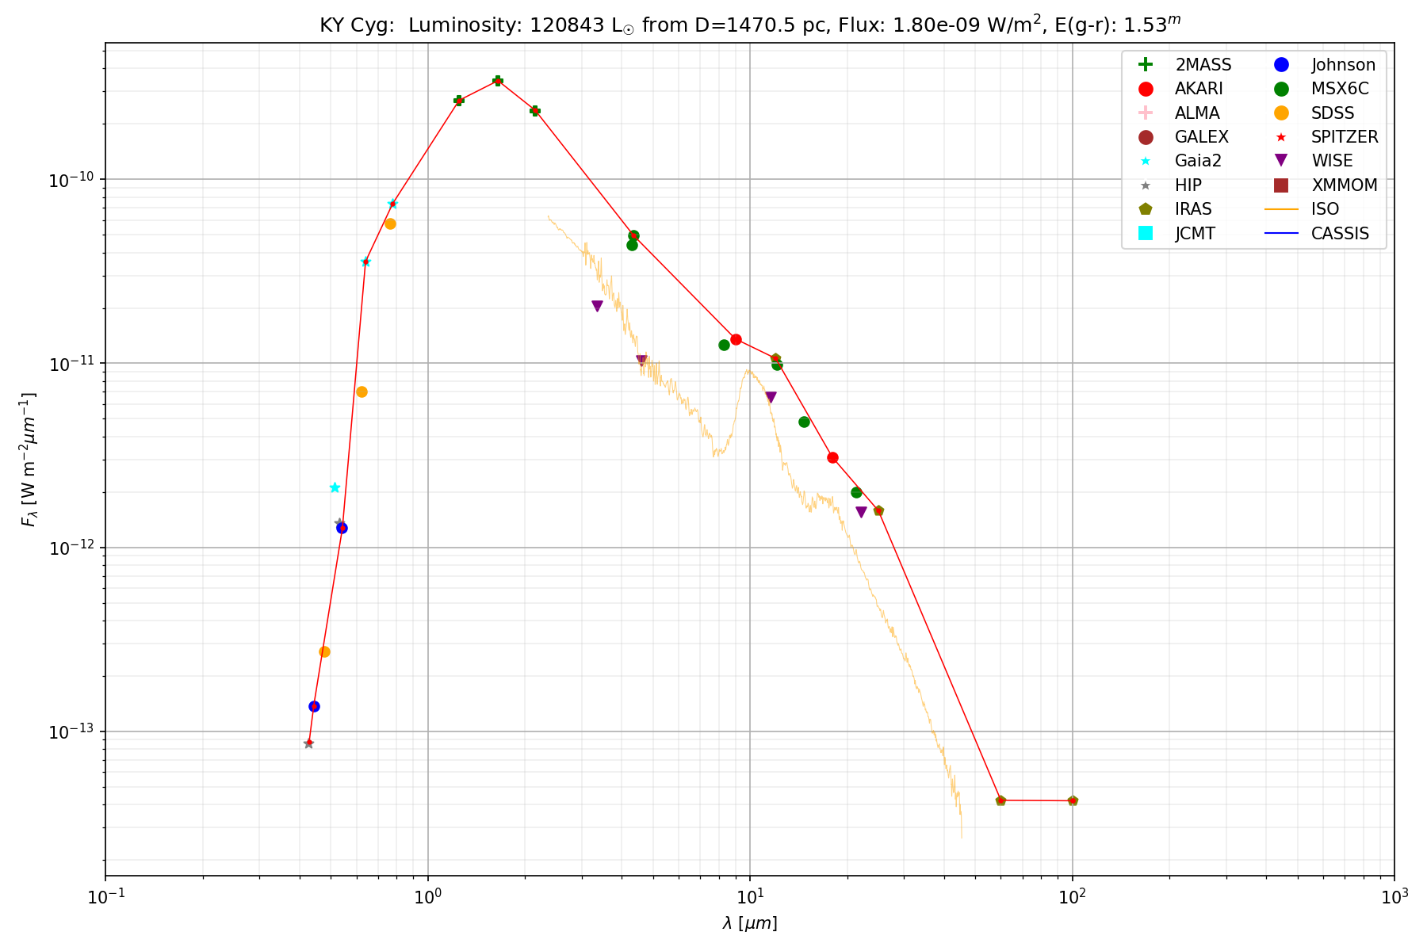Screen dimensions: 1427x951
Task: Click the AKARI red circle legend marker
Action: tap(1146, 89)
